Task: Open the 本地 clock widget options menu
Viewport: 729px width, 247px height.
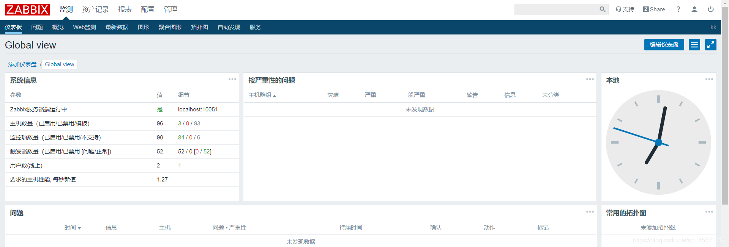Action: 709,79
